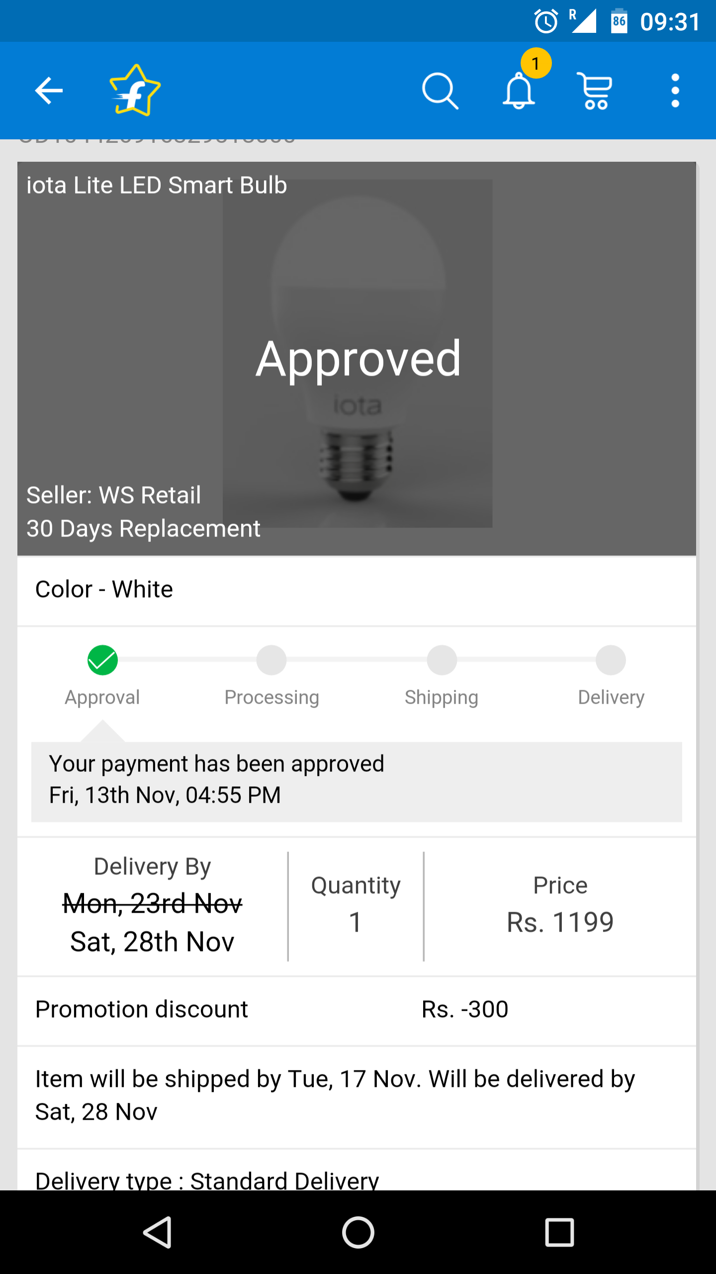Open the shopping cart
This screenshot has width=716, height=1274.
pos(595,91)
